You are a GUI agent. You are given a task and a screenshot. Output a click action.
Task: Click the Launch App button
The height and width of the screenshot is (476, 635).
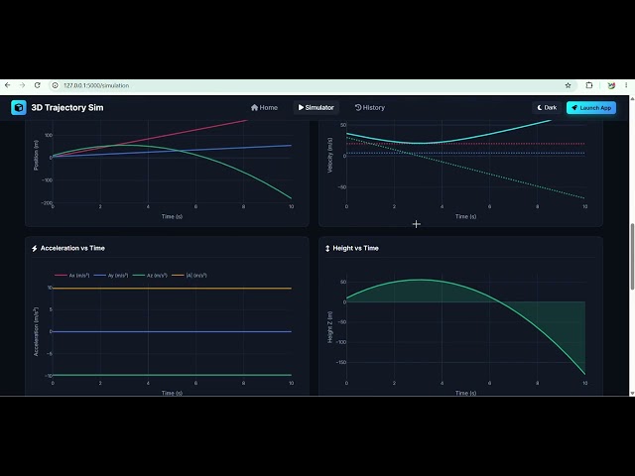pyautogui.click(x=591, y=108)
